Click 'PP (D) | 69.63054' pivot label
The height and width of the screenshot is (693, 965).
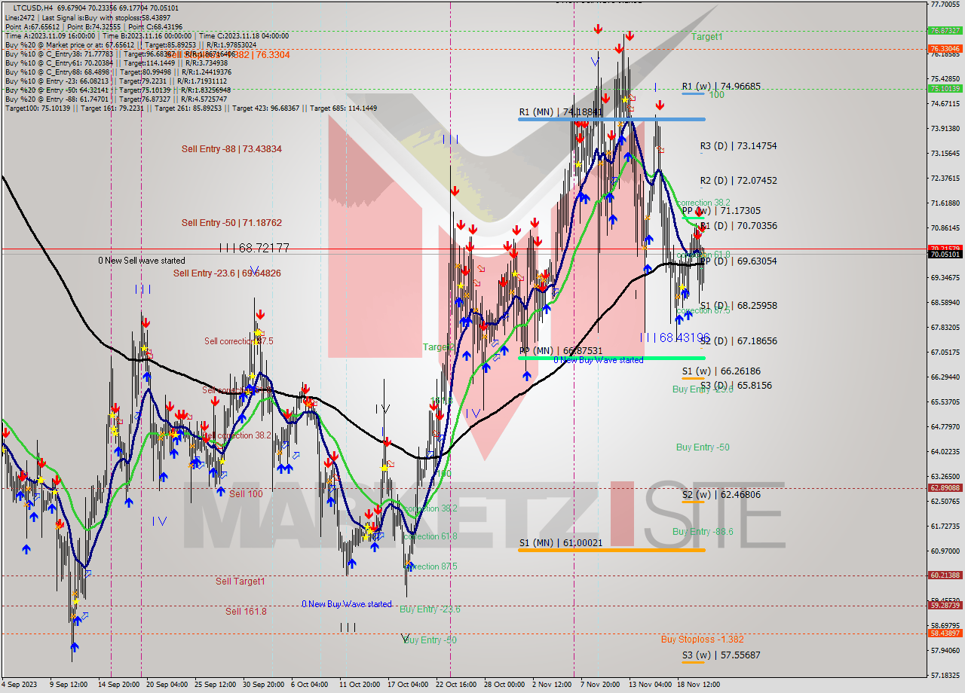[738, 261]
